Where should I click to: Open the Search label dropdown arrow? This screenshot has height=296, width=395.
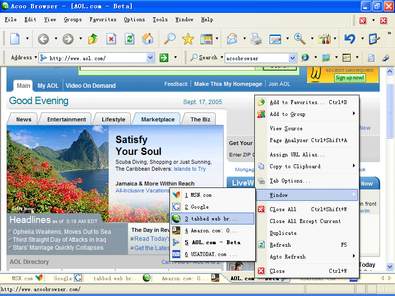pos(222,57)
